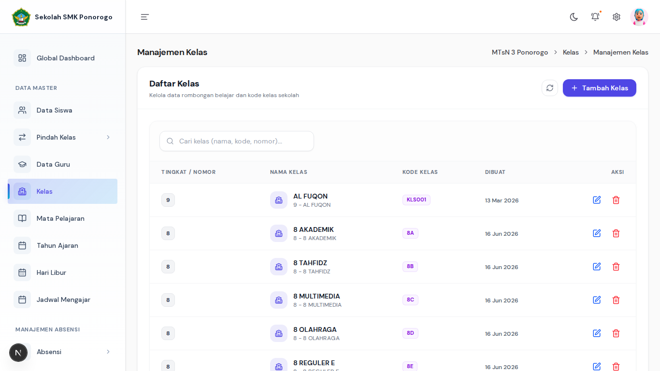Delete the 8 OLAHRAGA class
The height and width of the screenshot is (371, 660).
click(x=616, y=333)
